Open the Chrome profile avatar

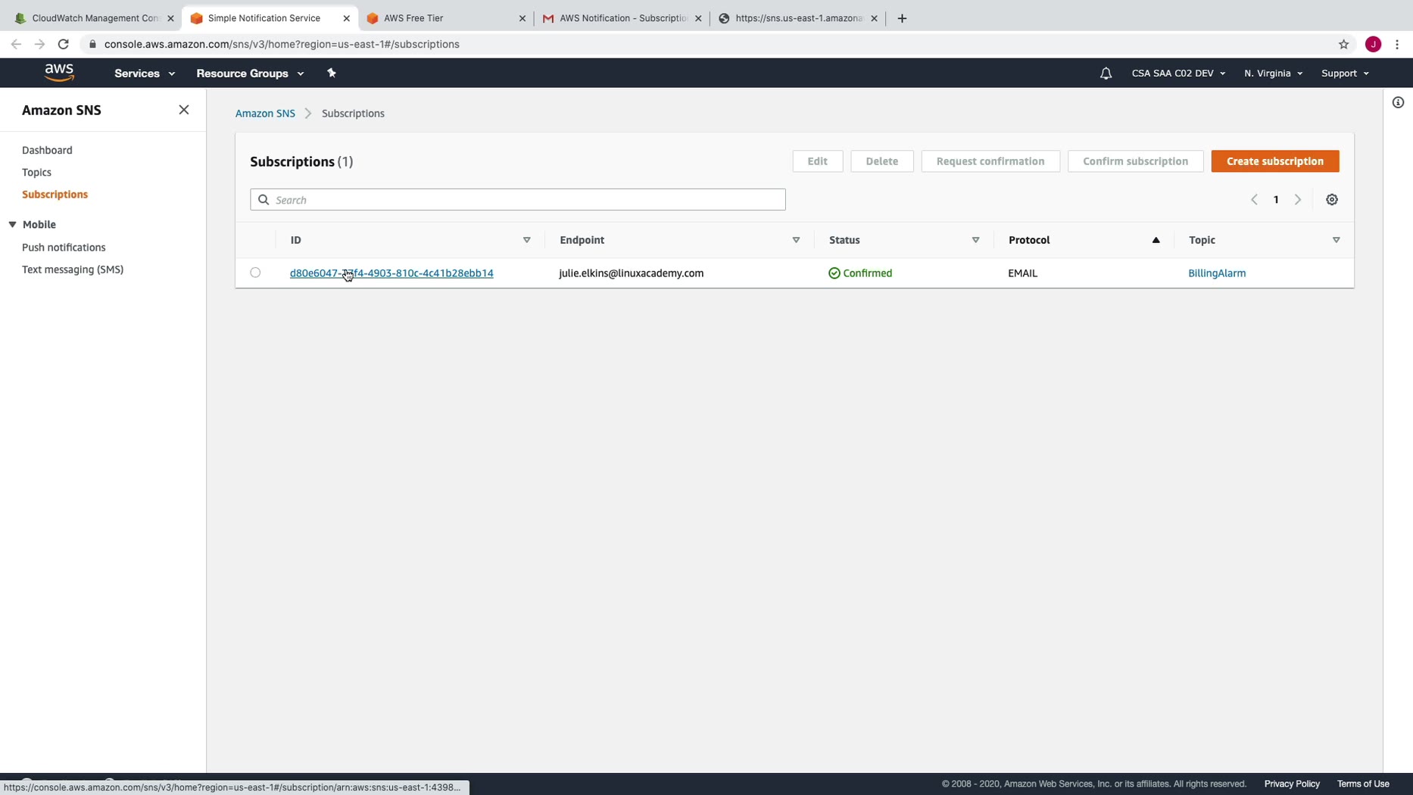(x=1373, y=44)
